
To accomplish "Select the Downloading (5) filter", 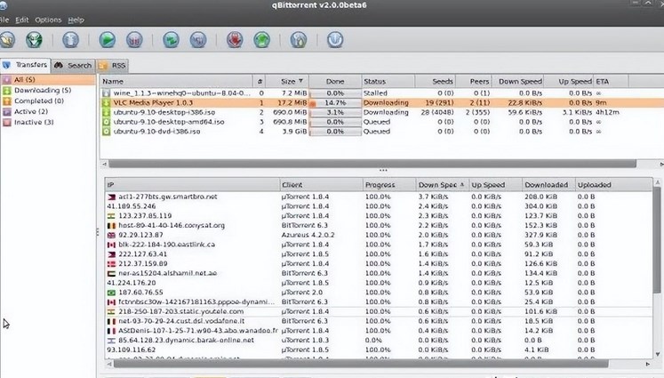I will coord(41,90).
